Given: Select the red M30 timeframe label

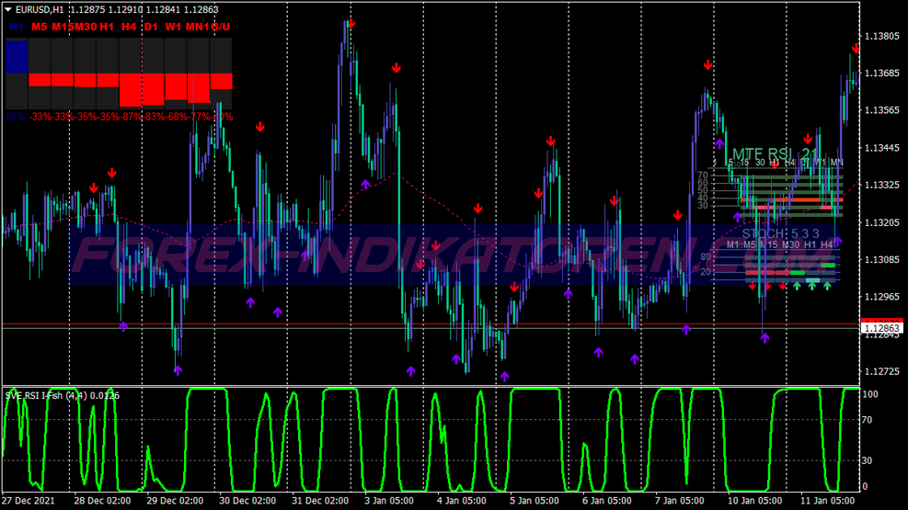Looking at the screenshot, I should (86, 27).
